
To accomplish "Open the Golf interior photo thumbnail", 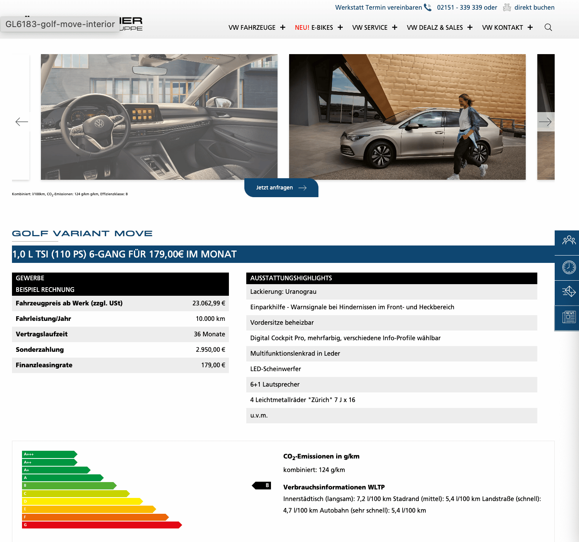I will tap(159, 117).
